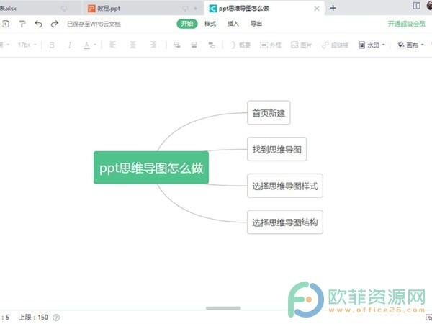Select the 首页新建 node
The width and height of the screenshot is (432, 324).
coord(269,113)
